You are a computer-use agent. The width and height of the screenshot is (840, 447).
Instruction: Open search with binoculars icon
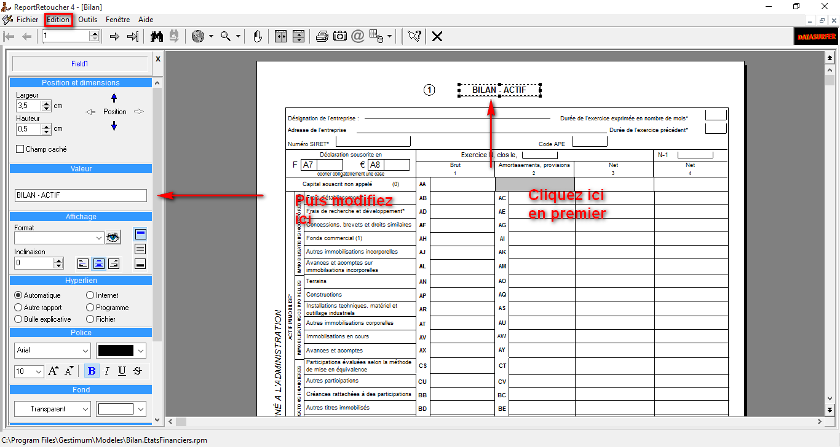(156, 37)
